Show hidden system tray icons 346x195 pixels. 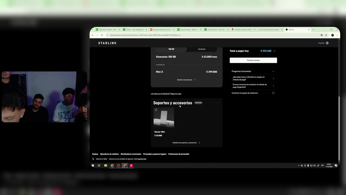coord(299,165)
